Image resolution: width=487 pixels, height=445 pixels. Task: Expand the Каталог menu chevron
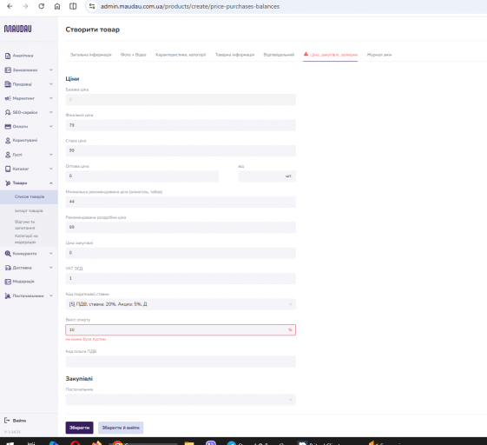pyautogui.click(x=51, y=169)
